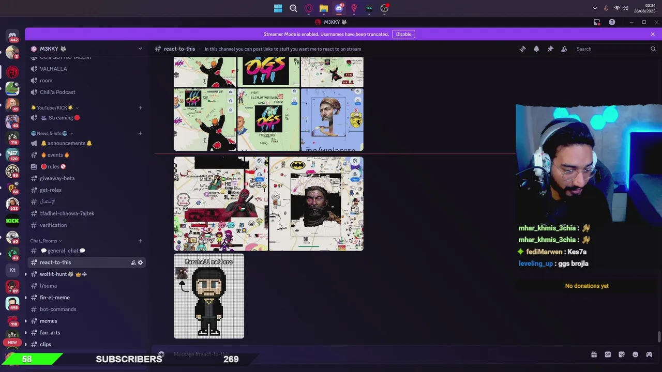Join the Chill'a Podcast voice channel
The height and width of the screenshot is (372, 662).
pos(86,92)
